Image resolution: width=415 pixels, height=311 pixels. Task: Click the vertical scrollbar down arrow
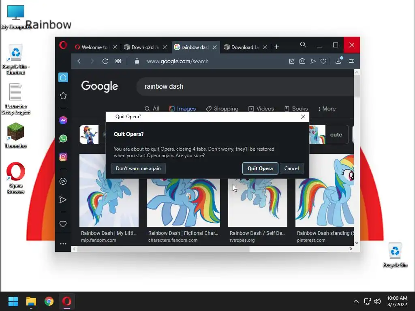[357, 243]
